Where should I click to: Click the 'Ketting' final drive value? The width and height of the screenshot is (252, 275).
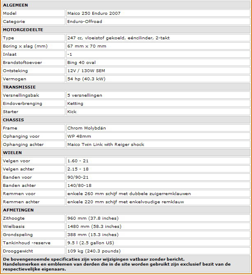(75, 103)
